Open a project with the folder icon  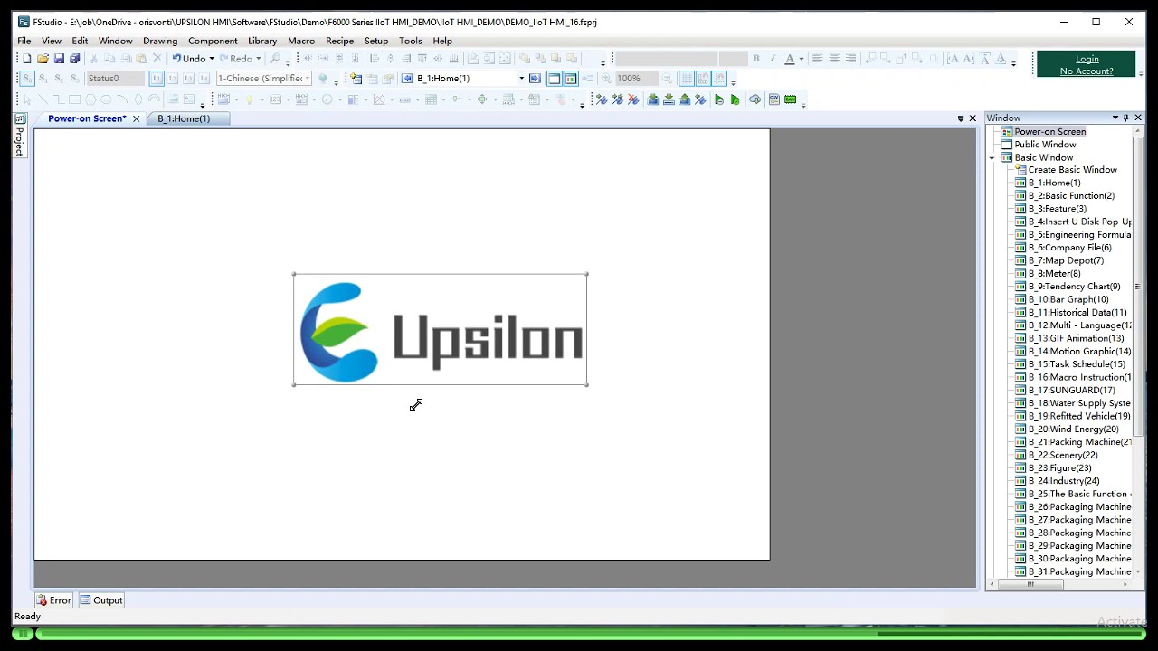click(x=43, y=59)
